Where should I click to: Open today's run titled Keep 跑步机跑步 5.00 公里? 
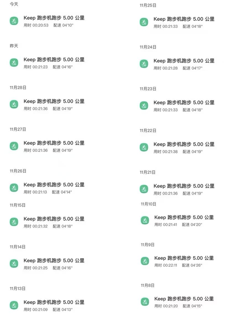click(54, 18)
